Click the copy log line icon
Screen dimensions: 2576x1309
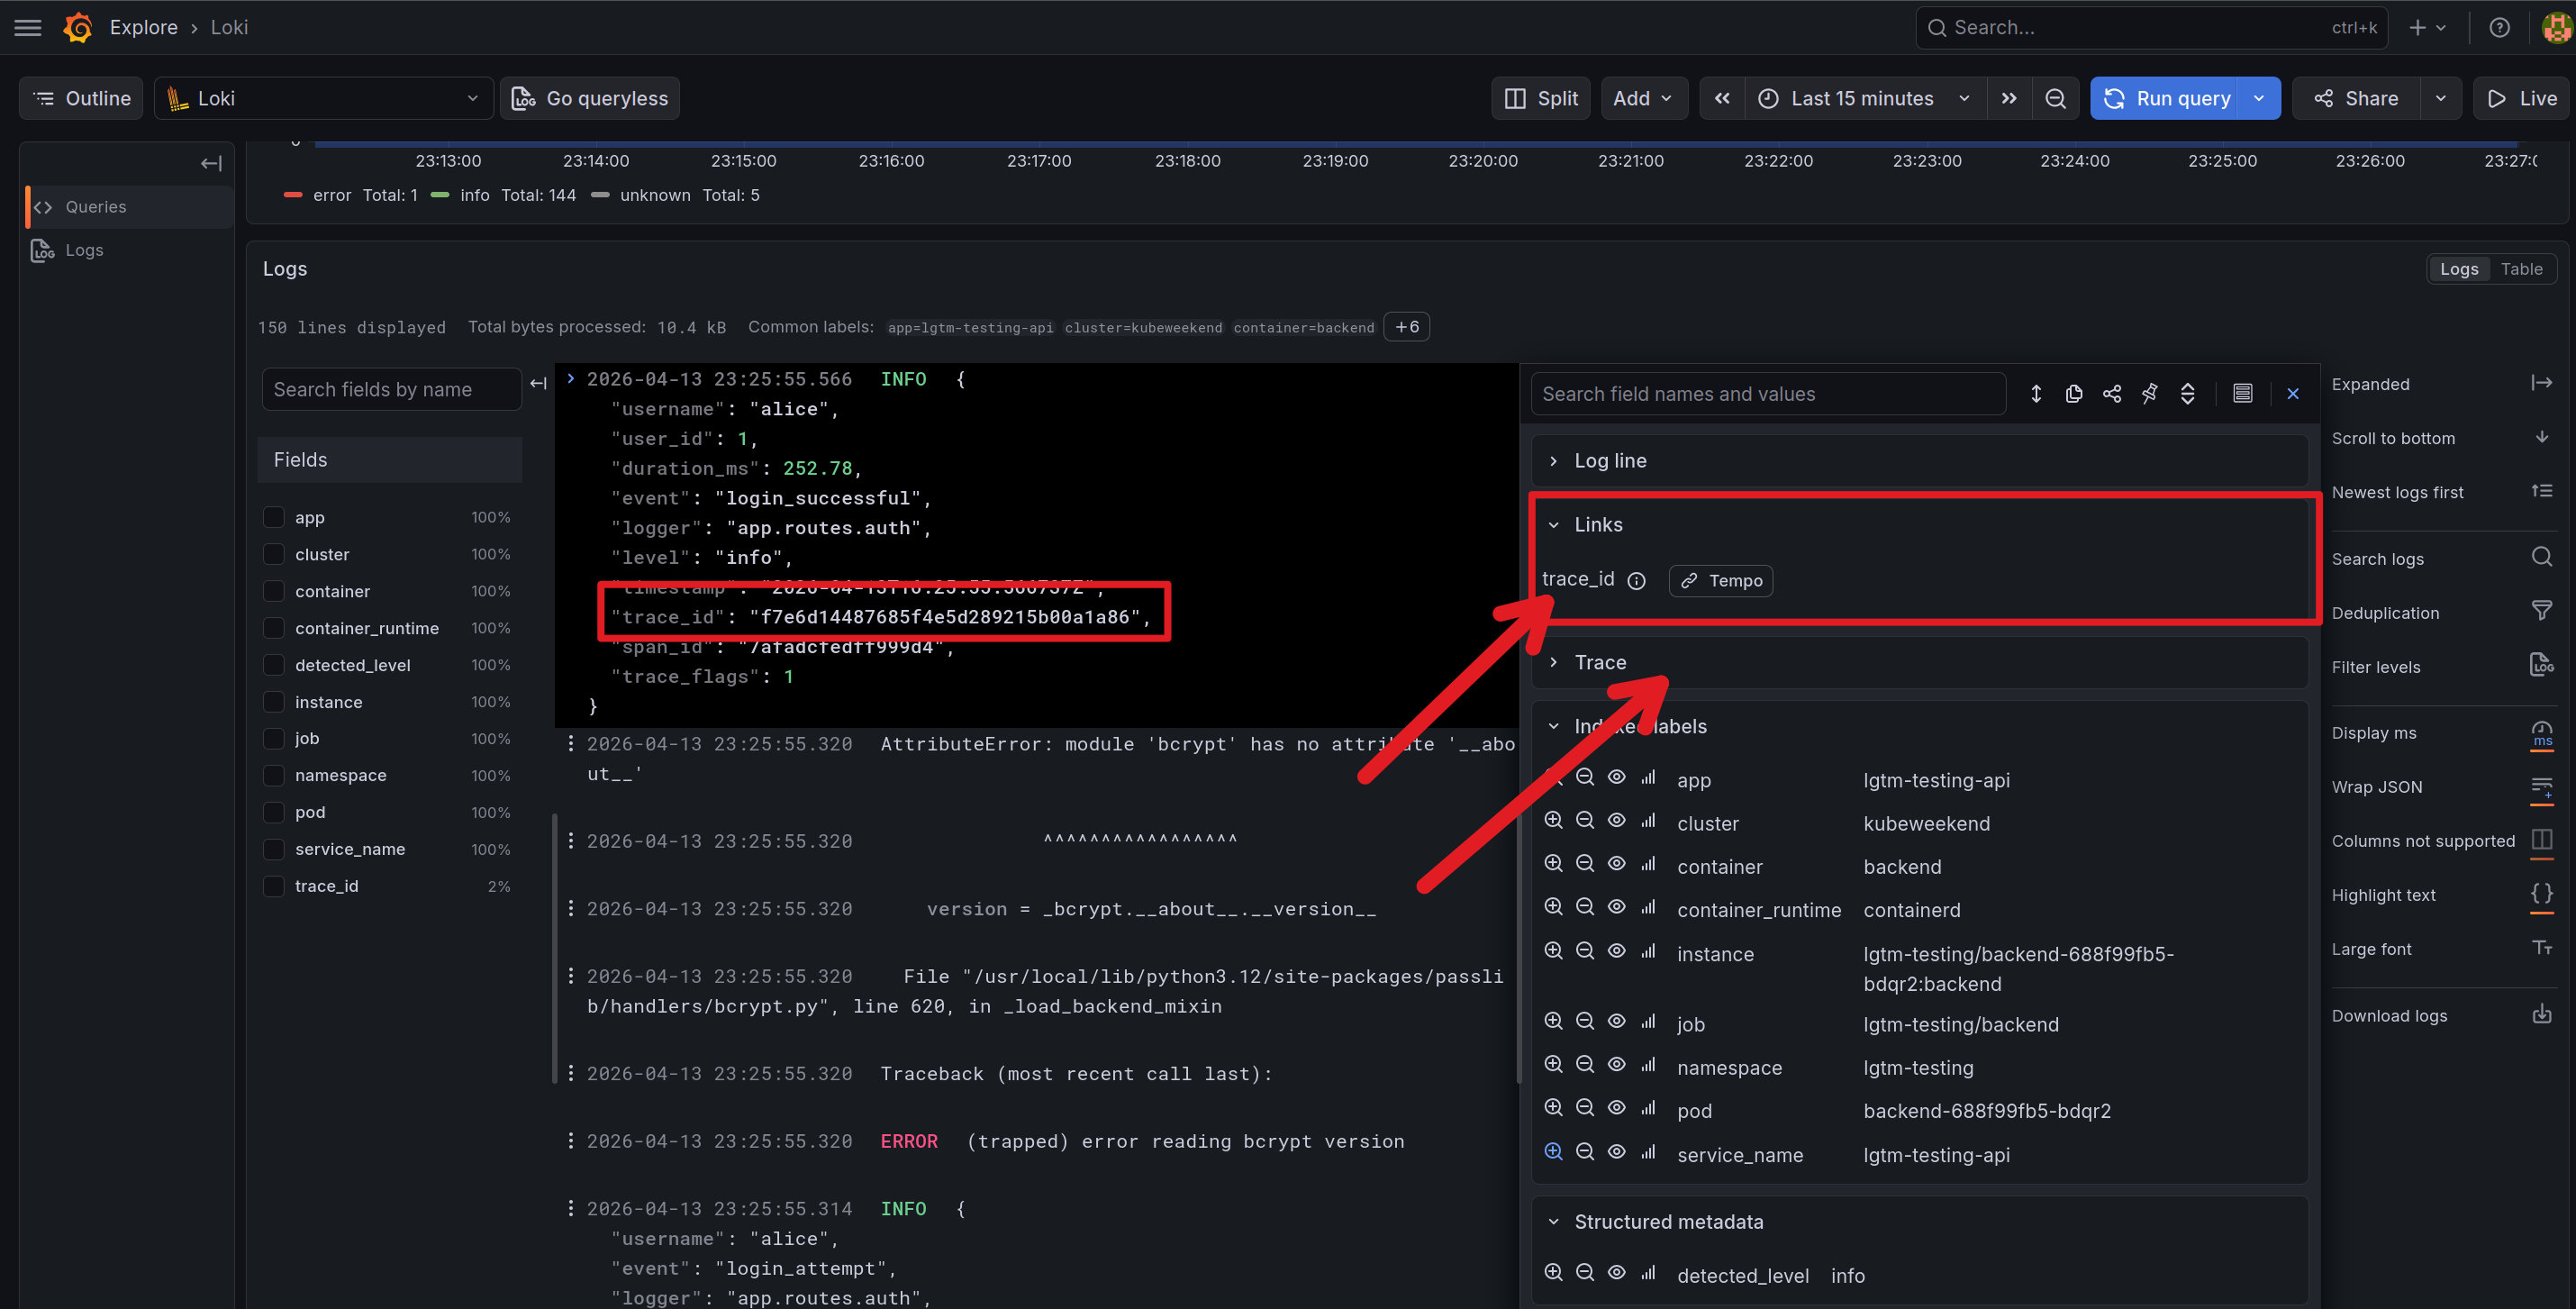click(2073, 394)
